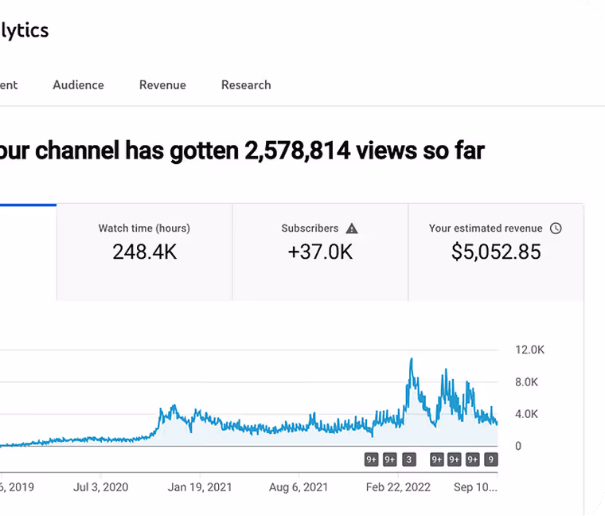The width and height of the screenshot is (605, 516).
Task: Select the Watch time (hours) metric card
Action: pos(144,252)
